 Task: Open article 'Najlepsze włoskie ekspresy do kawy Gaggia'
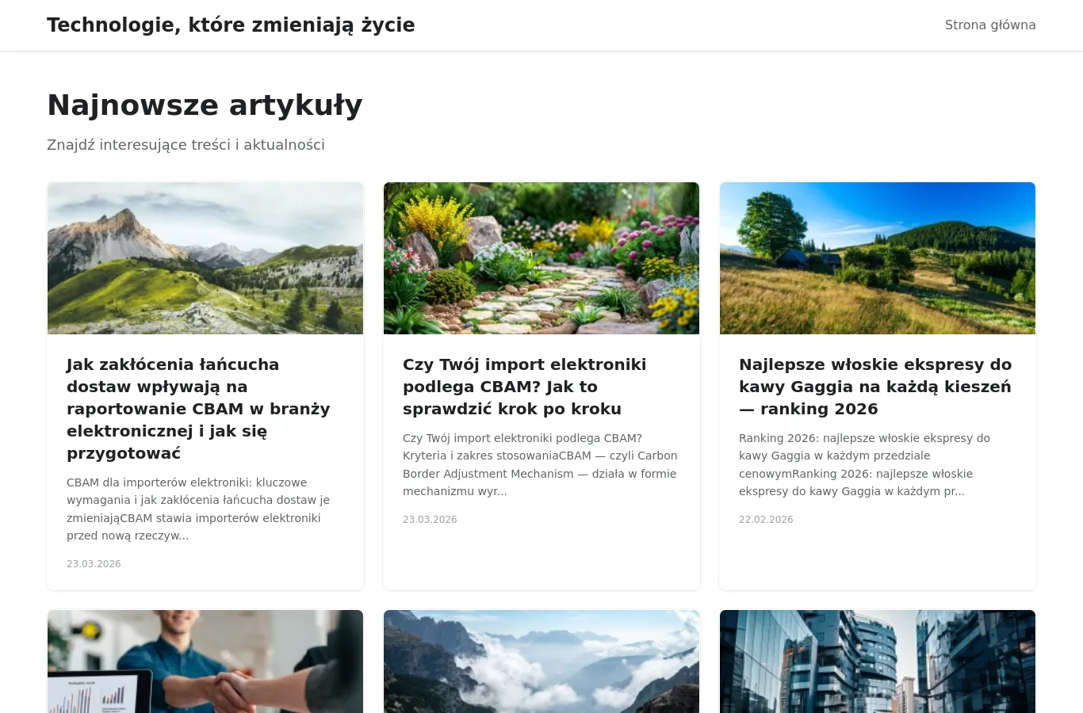tap(875, 387)
